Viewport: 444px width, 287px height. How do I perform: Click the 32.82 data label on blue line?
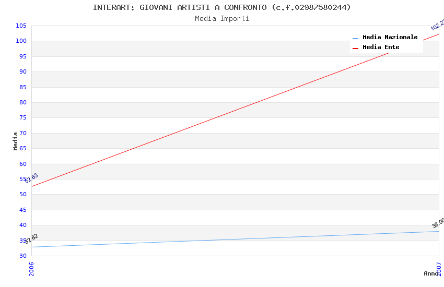[31, 238]
